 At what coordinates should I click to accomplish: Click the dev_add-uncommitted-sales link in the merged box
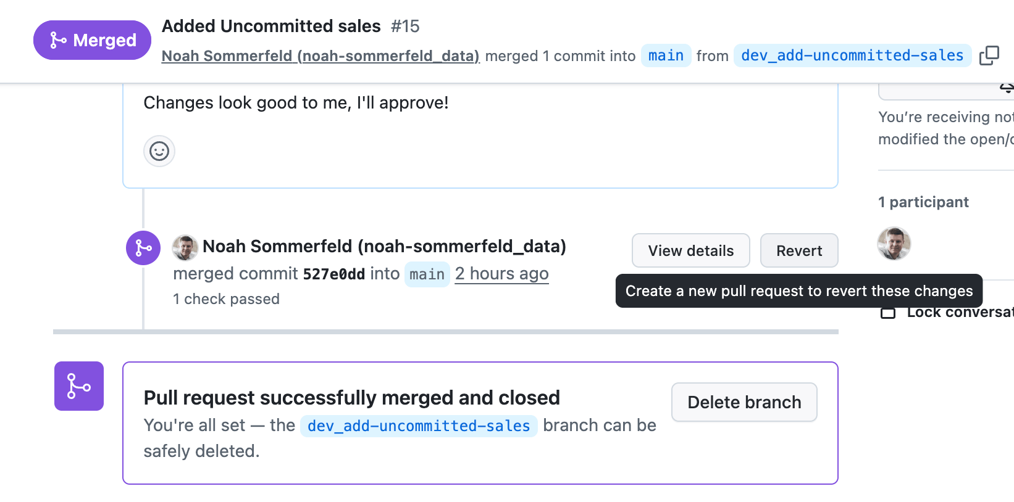click(x=419, y=426)
